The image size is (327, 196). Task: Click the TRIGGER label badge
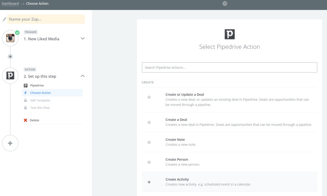(x=31, y=32)
